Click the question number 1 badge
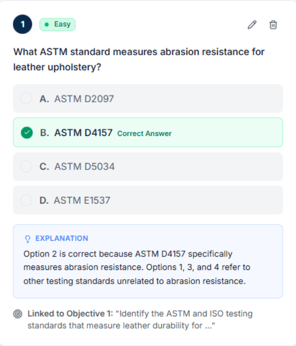 tap(22, 24)
